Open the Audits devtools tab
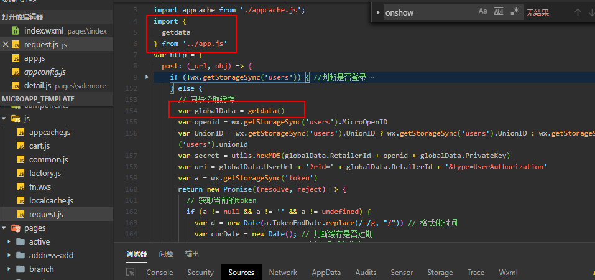 click(x=366, y=273)
